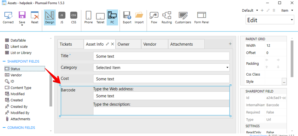Select the ID field

9,81
